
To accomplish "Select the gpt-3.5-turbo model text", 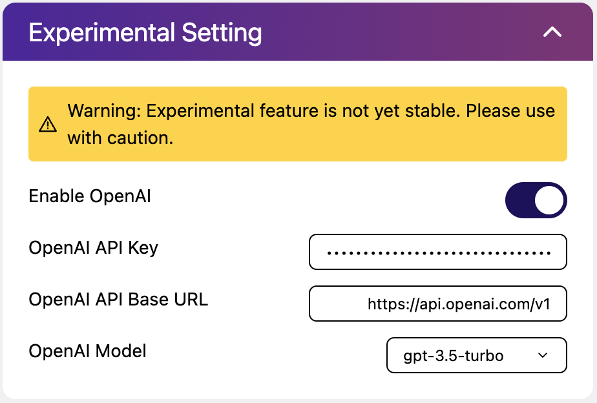I will coord(454,356).
